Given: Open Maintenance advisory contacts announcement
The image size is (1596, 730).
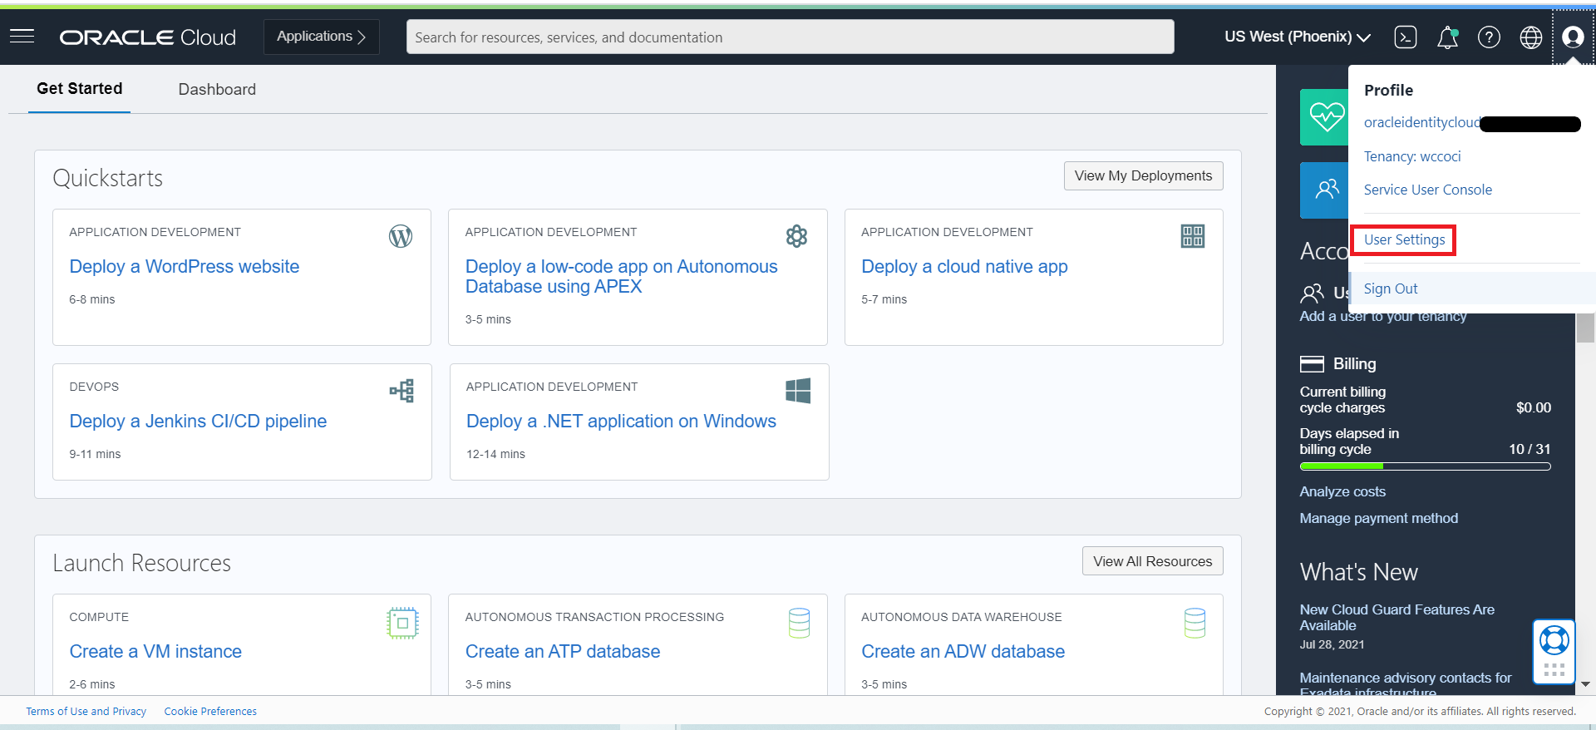Looking at the screenshot, I should click(1406, 685).
